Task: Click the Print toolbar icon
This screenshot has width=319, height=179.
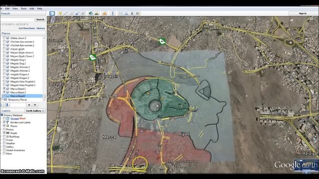Action: pos(126,13)
